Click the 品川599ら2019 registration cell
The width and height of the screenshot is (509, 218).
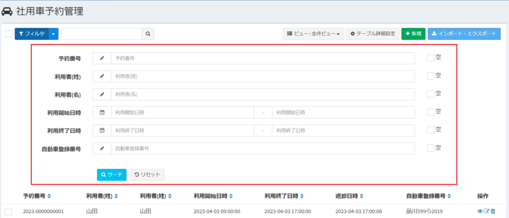click(x=425, y=211)
